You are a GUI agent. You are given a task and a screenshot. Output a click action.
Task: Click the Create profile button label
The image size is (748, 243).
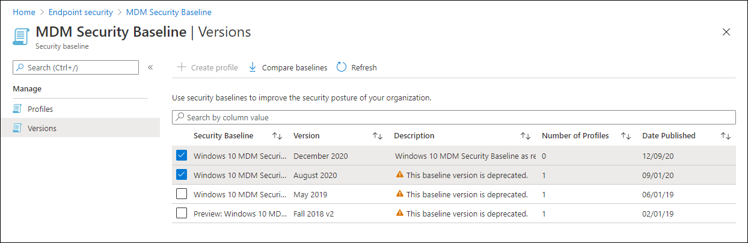[215, 67]
